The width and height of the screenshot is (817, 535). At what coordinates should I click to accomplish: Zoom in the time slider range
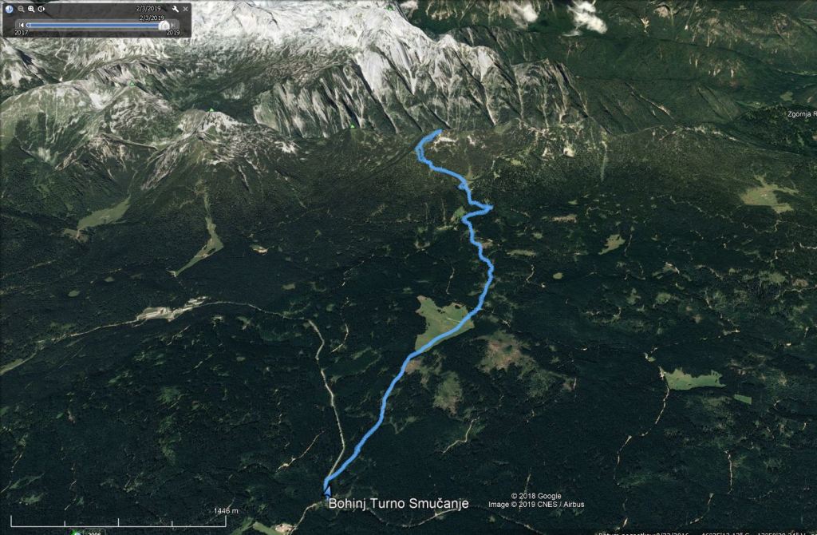coord(31,9)
